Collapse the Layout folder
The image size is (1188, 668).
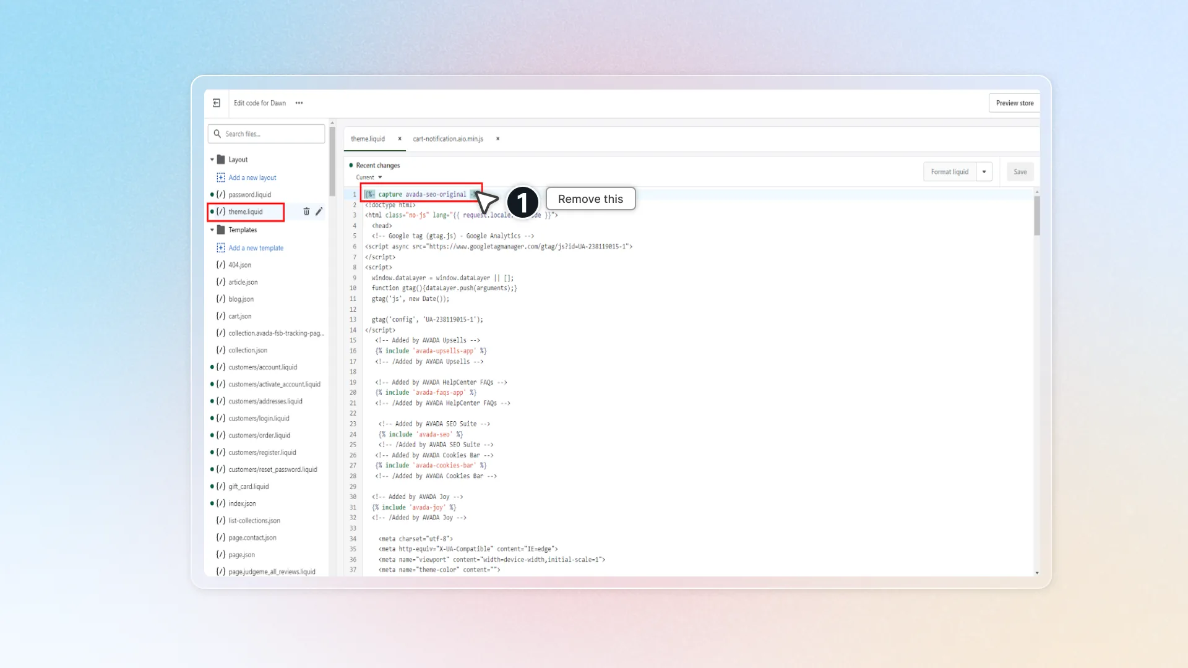tap(212, 160)
